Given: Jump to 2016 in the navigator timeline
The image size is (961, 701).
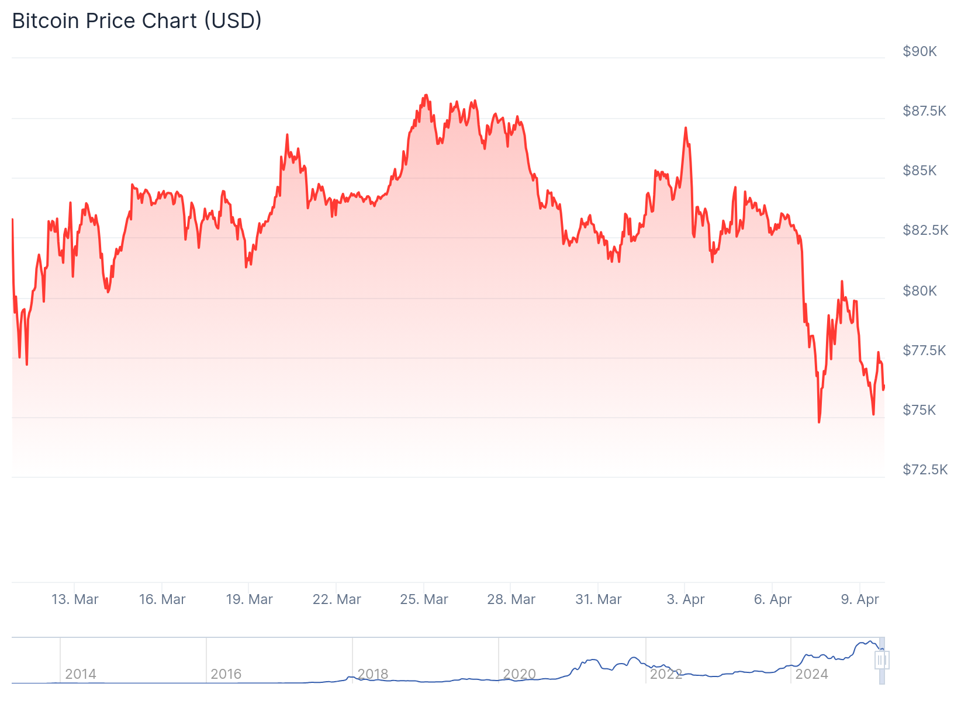Looking at the screenshot, I should [x=226, y=674].
